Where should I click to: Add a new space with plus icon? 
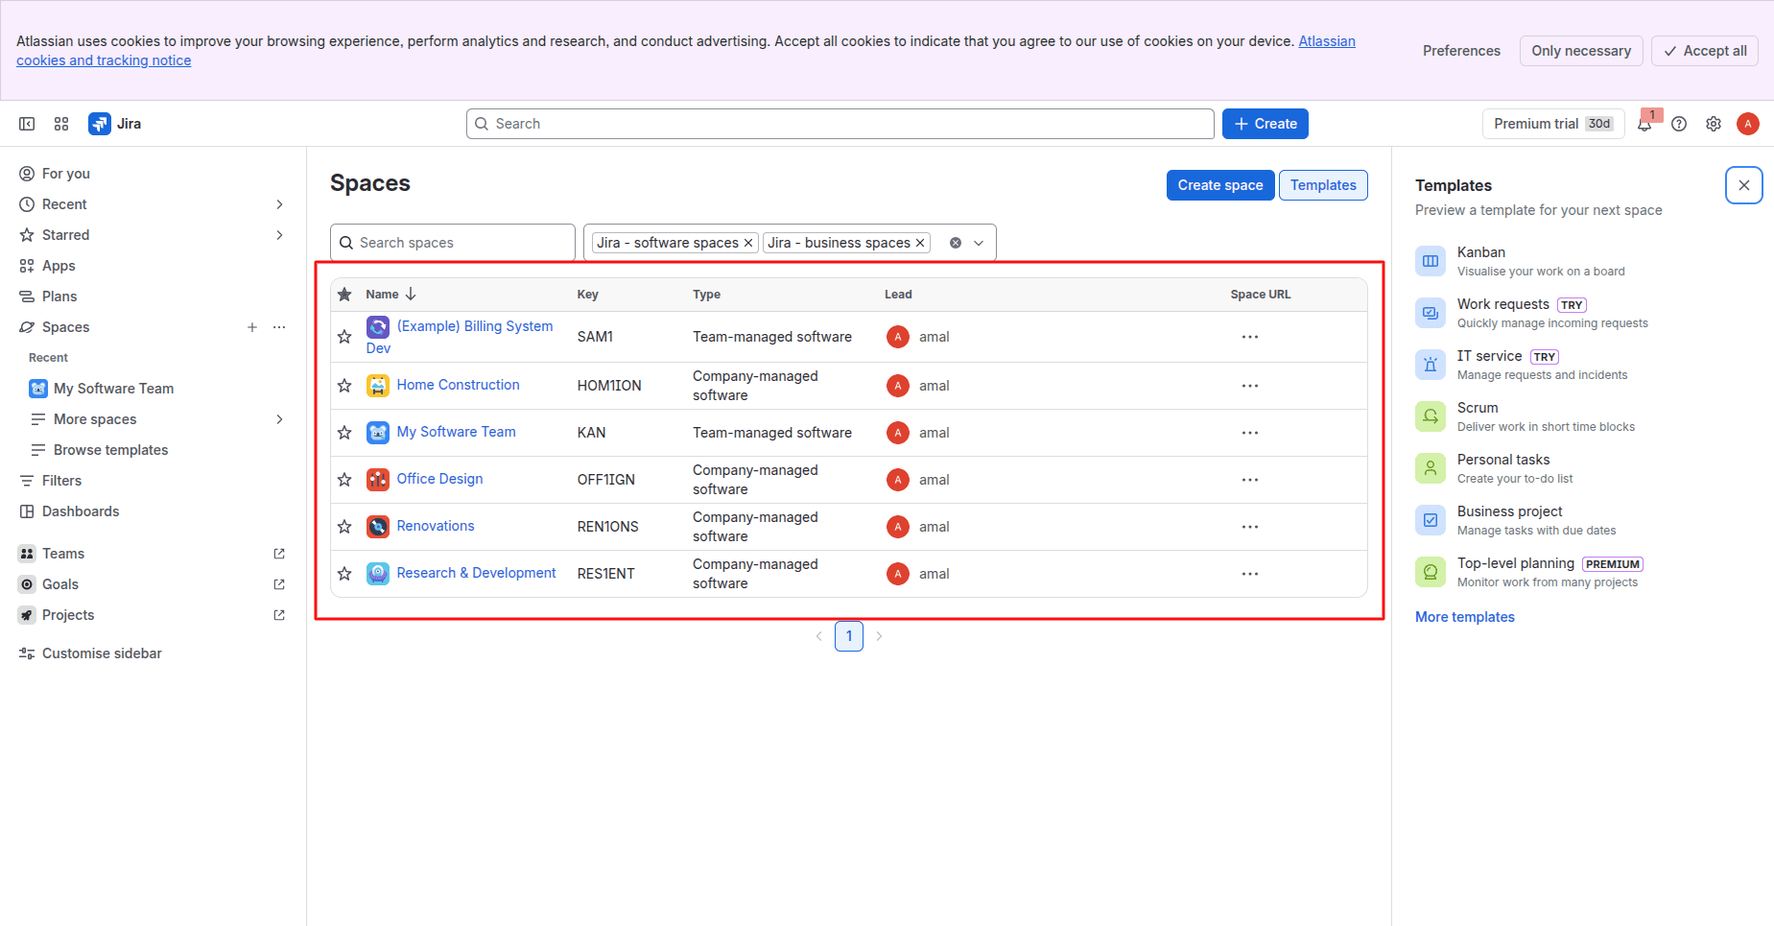pyautogui.click(x=252, y=327)
